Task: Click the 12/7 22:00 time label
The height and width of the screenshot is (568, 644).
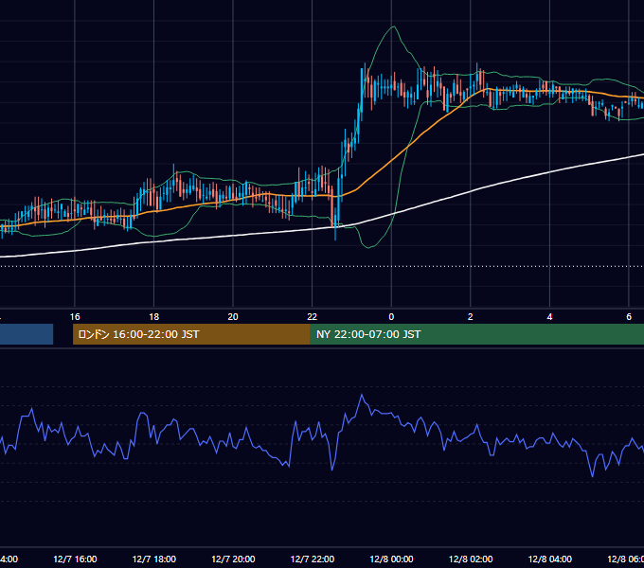Action: pyautogui.click(x=313, y=559)
